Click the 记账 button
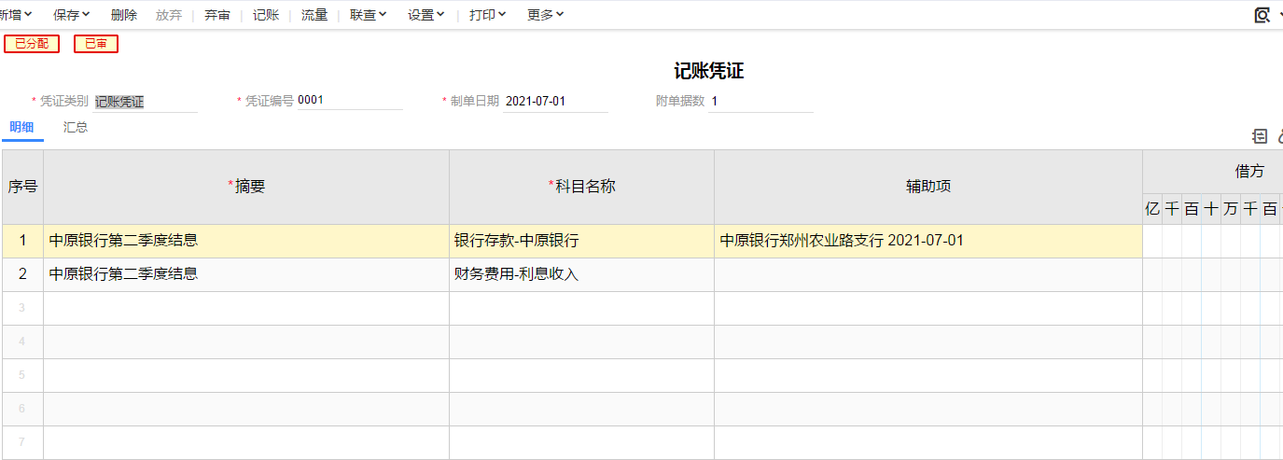This screenshot has height=460, width=1283. point(266,15)
